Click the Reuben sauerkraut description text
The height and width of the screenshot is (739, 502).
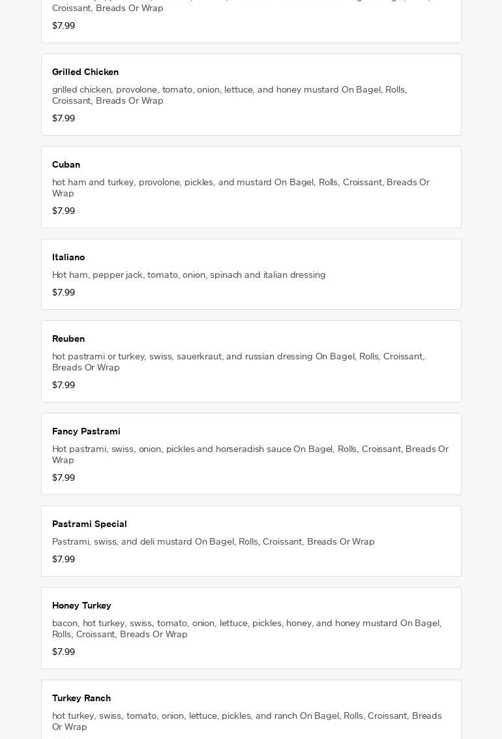pos(238,361)
